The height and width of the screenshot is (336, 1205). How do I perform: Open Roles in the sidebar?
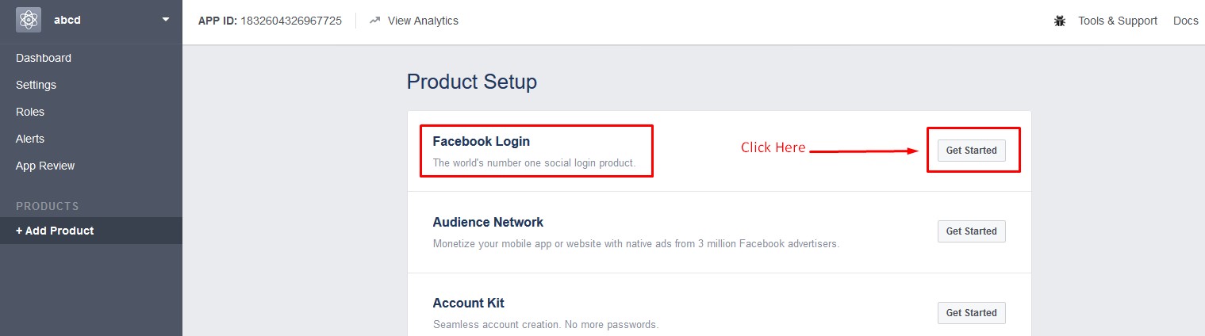tap(30, 112)
